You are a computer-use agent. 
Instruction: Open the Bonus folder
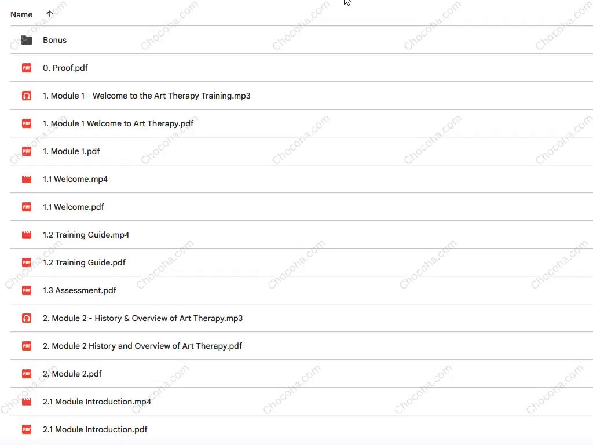click(54, 40)
